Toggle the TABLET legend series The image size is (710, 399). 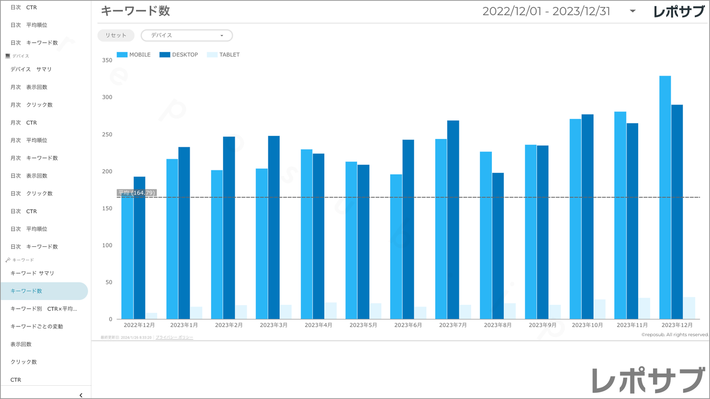(x=223, y=55)
